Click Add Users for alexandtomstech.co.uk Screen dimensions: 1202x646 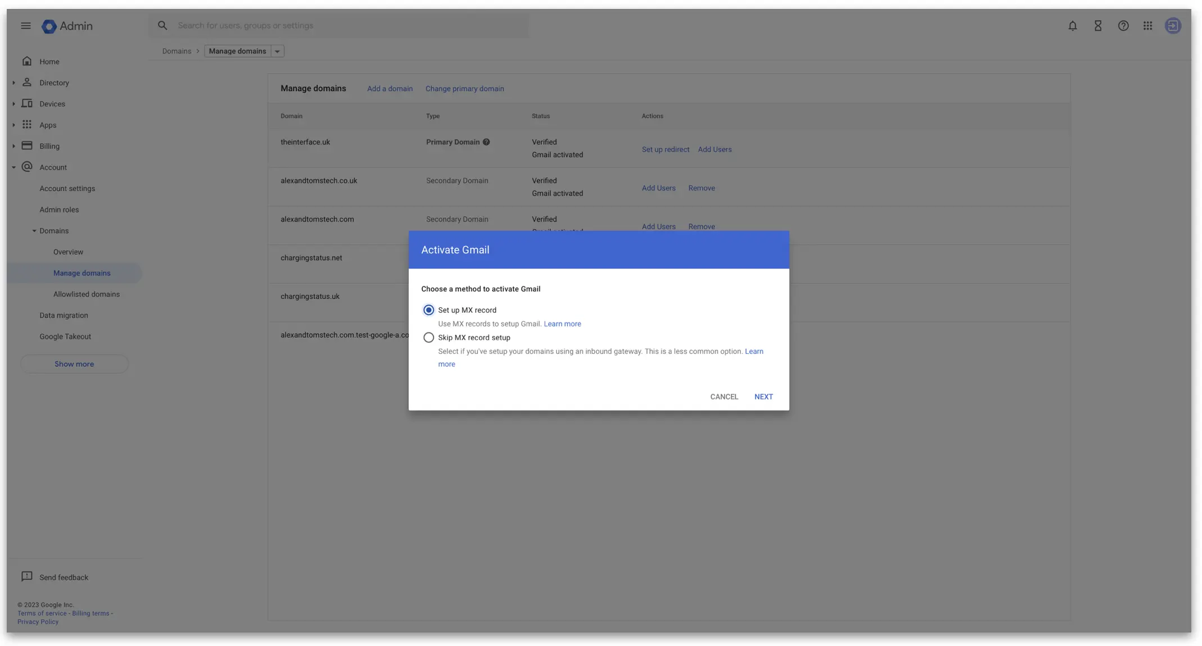(658, 188)
